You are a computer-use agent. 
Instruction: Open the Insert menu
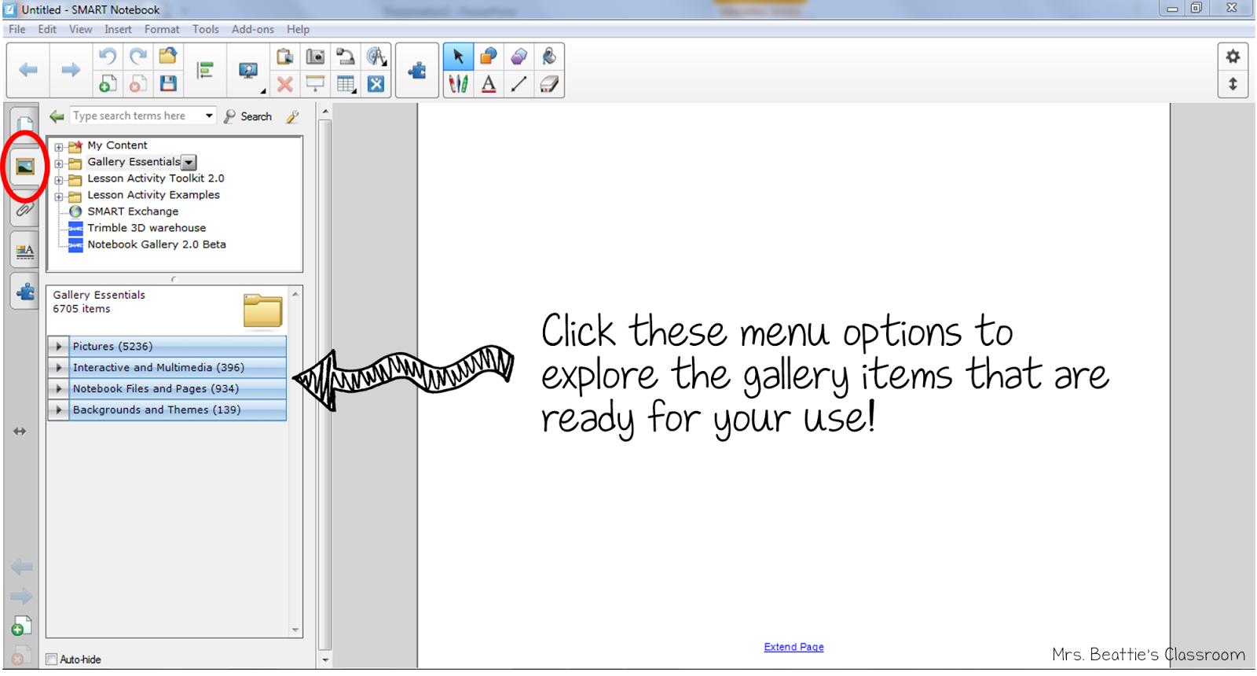(118, 29)
